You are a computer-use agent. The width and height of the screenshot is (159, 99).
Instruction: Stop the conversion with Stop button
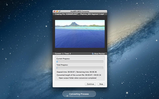coord(101,84)
